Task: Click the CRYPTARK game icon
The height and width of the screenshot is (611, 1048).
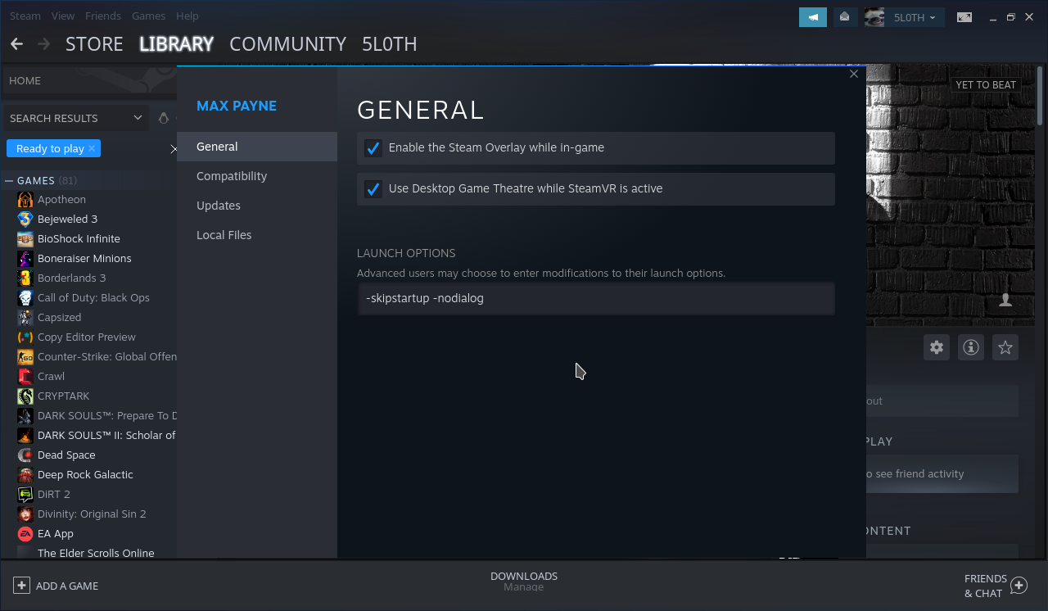Action: click(25, 396)
